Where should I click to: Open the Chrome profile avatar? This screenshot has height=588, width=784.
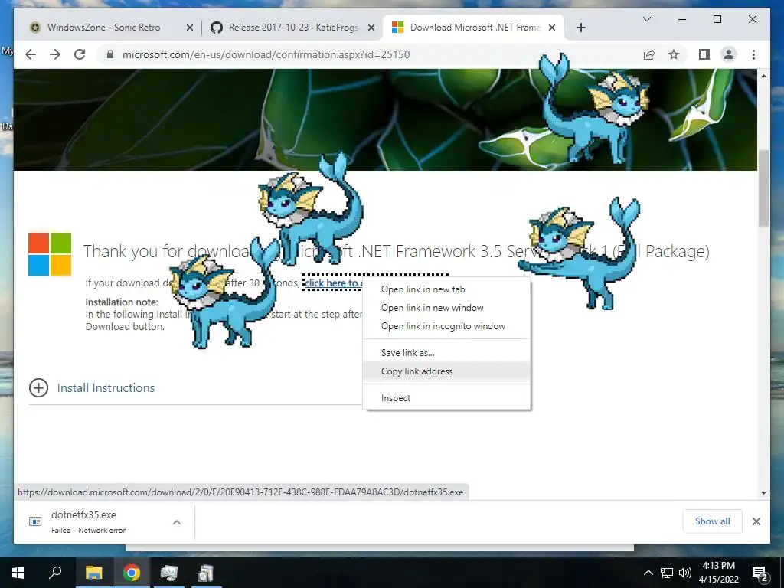729,54
